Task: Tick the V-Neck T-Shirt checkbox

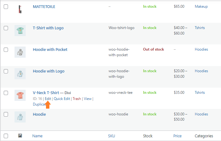Action: point(6,93)
